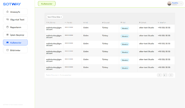Click the Yönetici role badge in first row
Screen dimensions: 185x108
click(125, 28)
